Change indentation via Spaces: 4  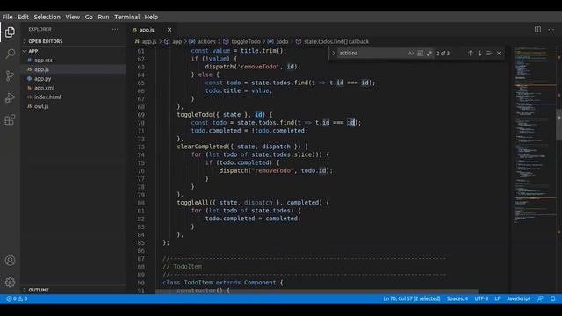click(457, 298)
